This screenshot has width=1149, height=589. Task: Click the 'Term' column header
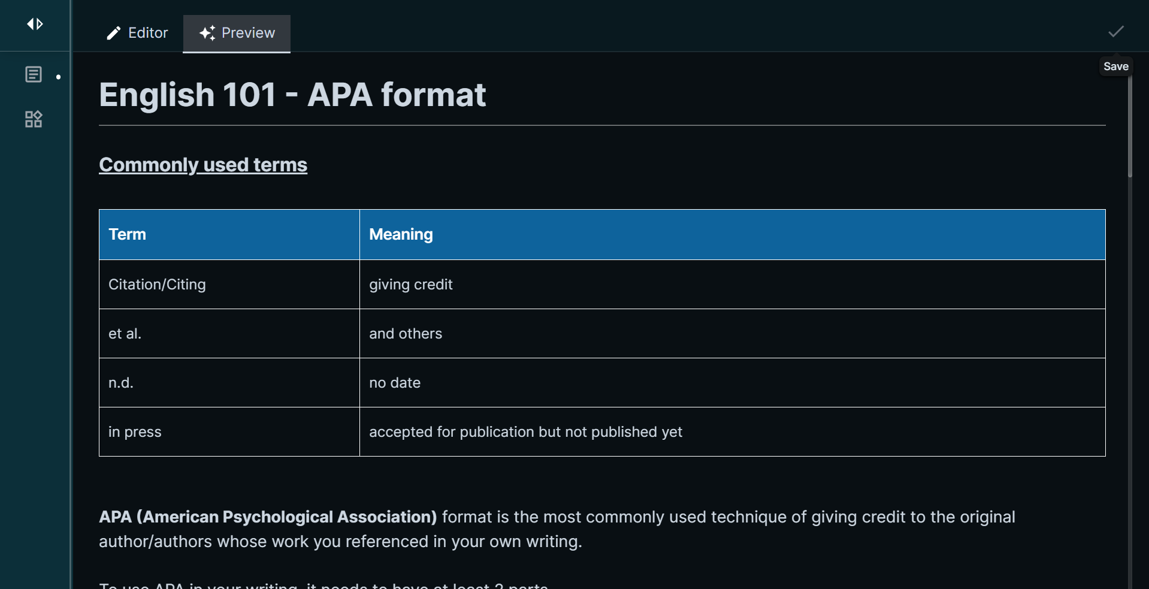click(x=229, y=234)
